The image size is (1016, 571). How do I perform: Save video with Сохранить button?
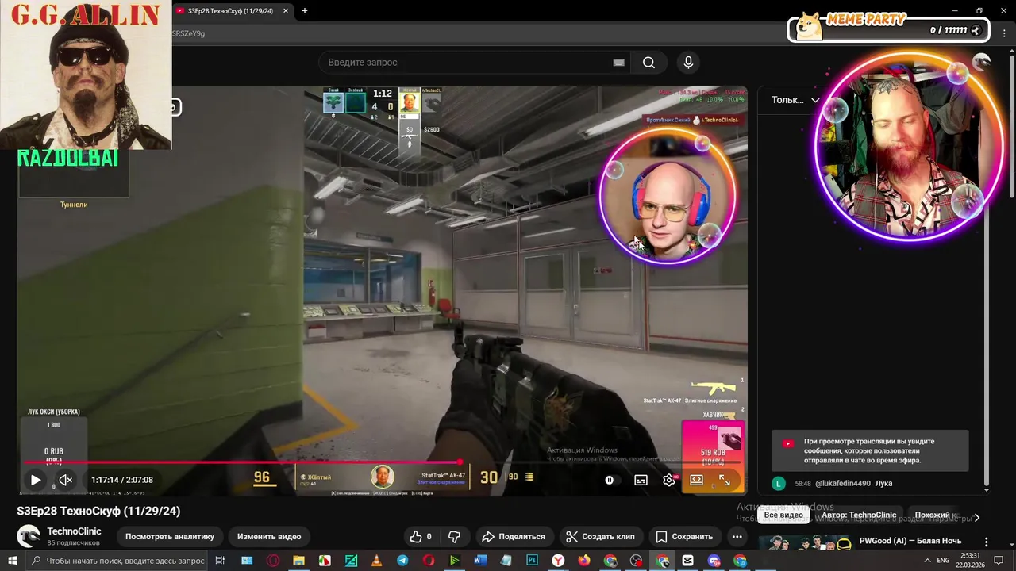[684, 537]
